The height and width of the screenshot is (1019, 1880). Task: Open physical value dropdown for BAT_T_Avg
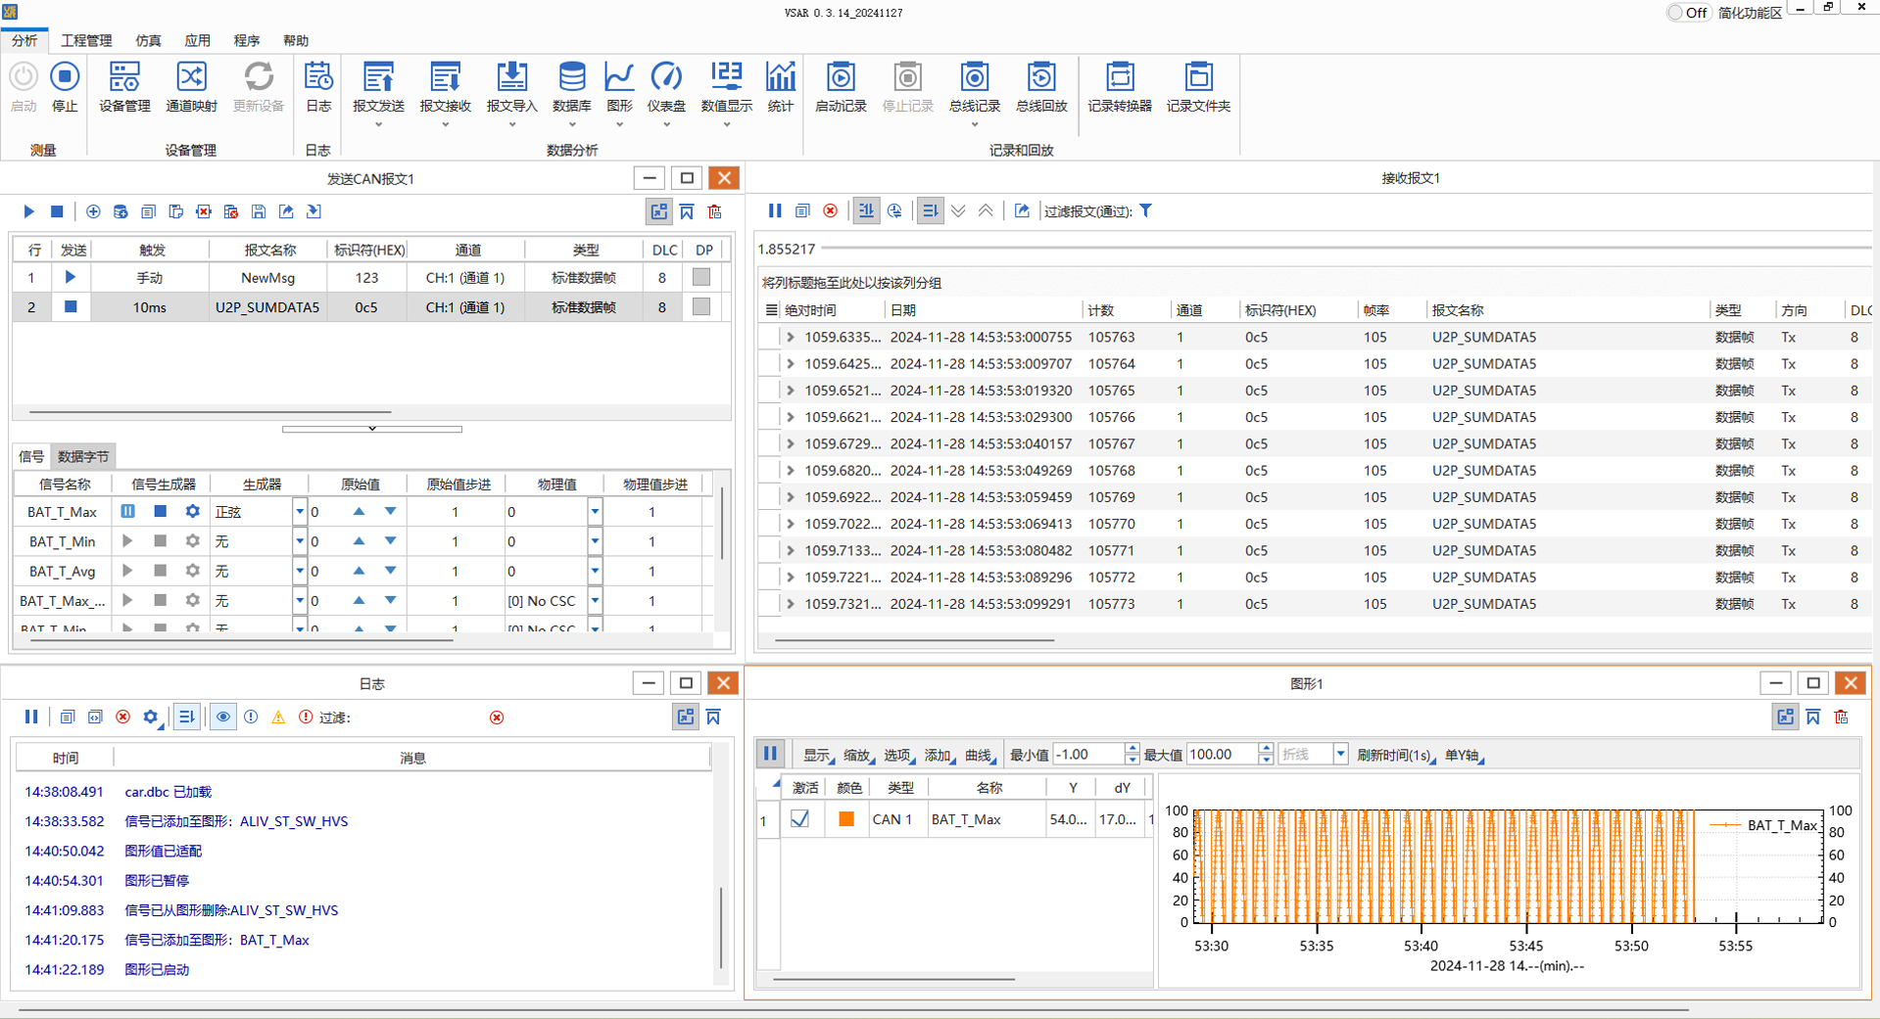[595, 571]
